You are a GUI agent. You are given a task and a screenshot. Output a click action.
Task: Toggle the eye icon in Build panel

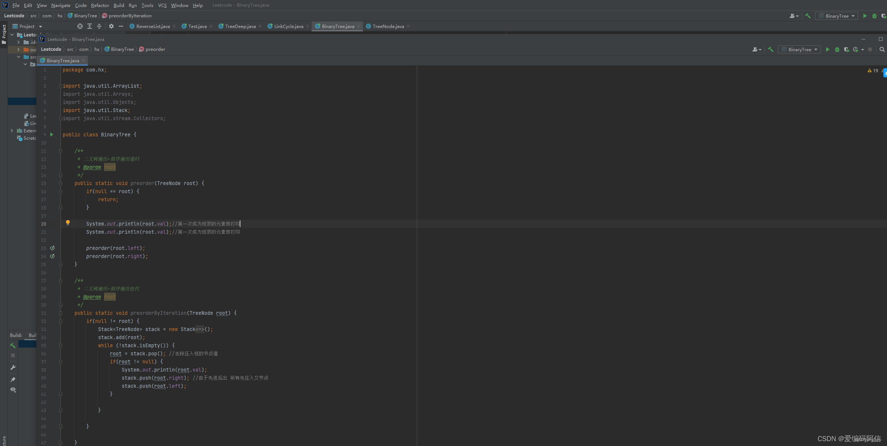point(13,390)
